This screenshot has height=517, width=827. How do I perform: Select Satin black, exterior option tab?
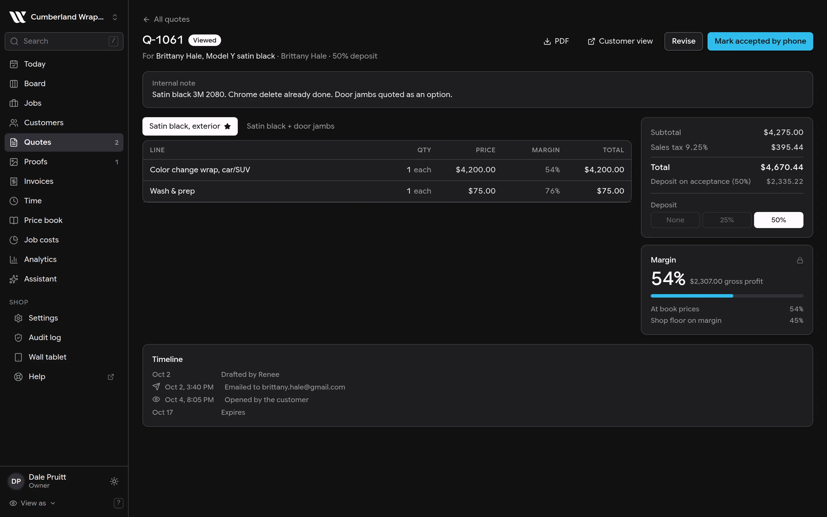[190, 126]
